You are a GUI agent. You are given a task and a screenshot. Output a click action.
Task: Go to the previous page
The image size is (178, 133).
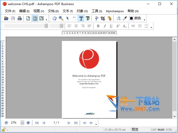(44, 123)
